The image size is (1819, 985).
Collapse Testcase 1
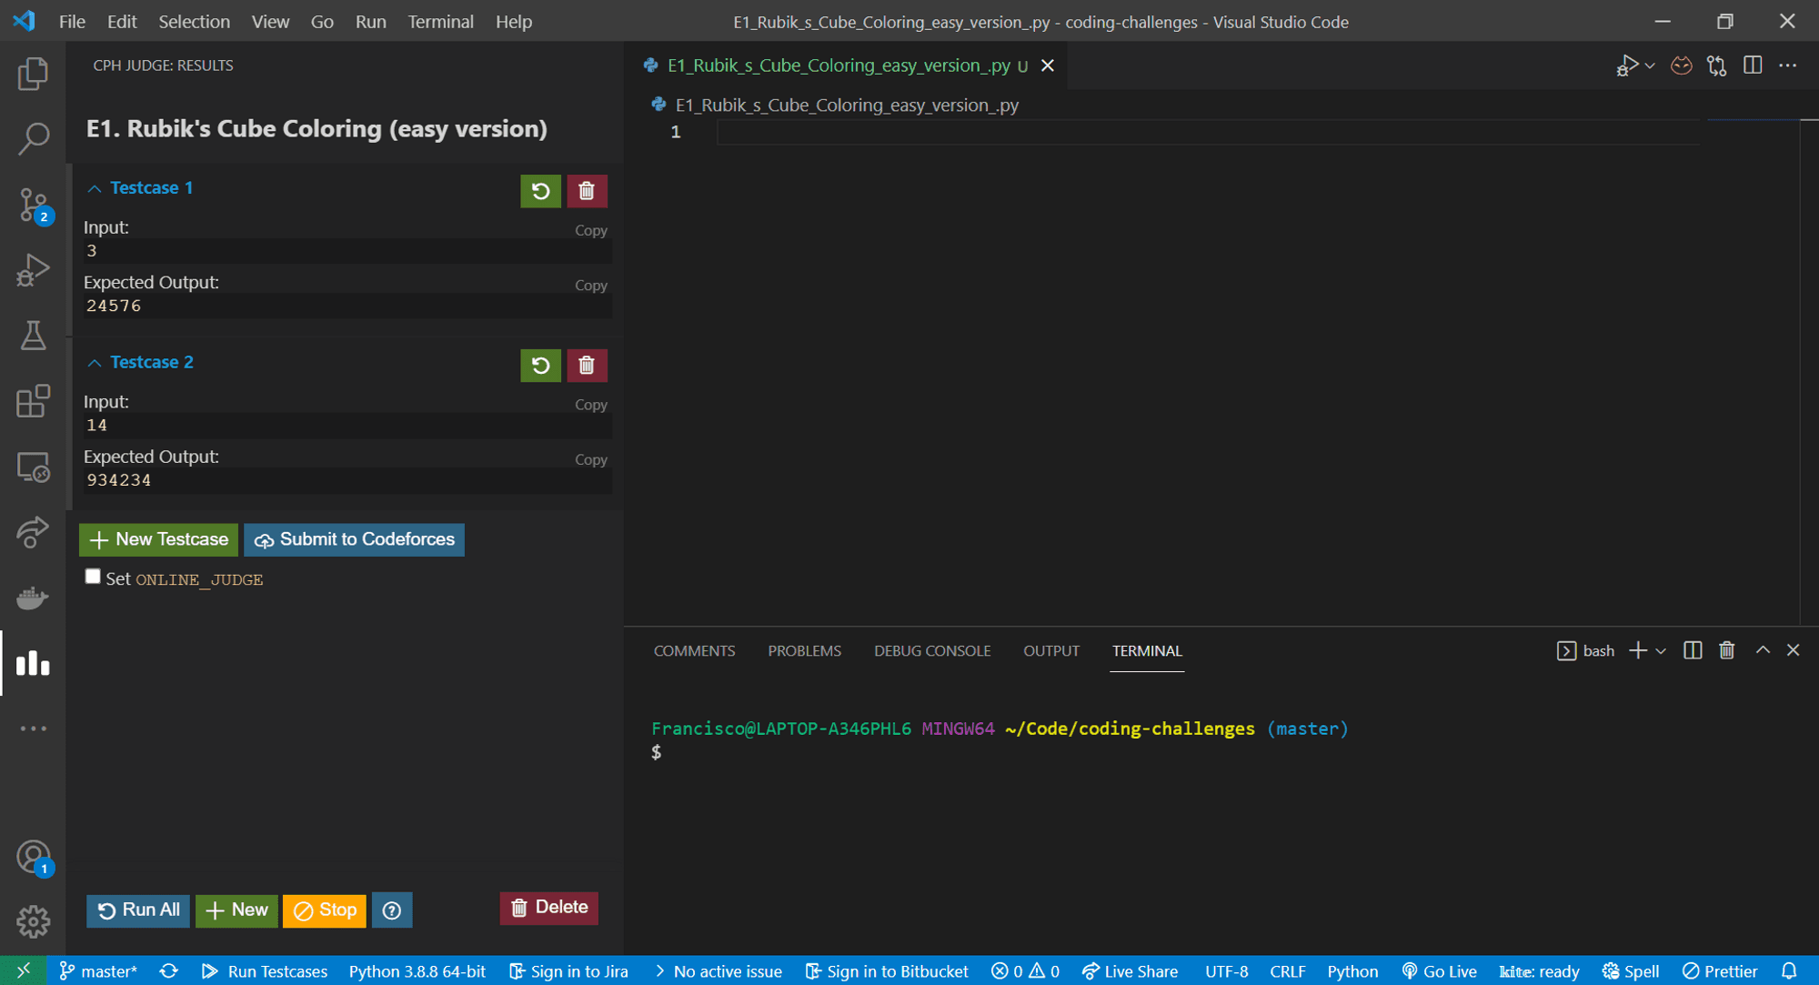(95, 187)
